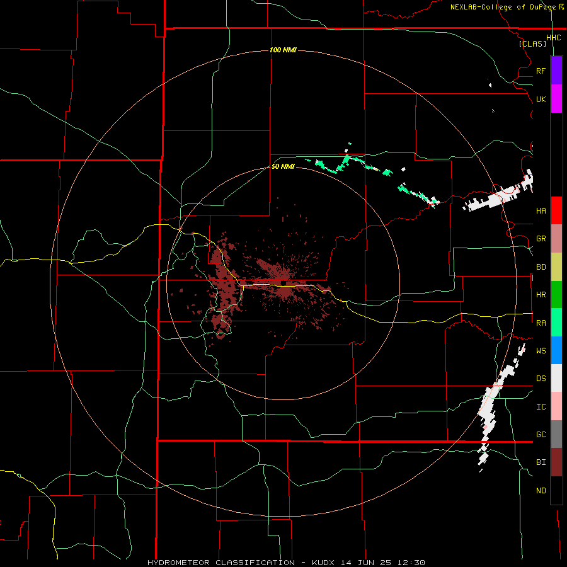
Task: Click the DS white legend swatch
Action: (x=556, y=378)
